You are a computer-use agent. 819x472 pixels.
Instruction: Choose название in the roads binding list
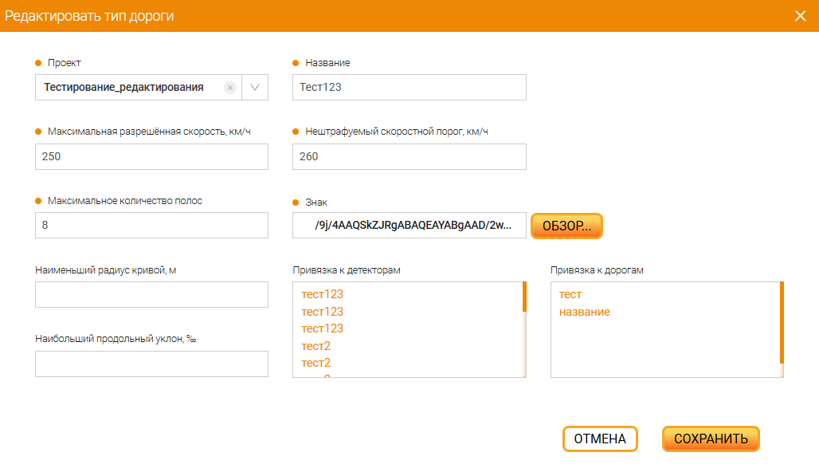click(585, 312)
